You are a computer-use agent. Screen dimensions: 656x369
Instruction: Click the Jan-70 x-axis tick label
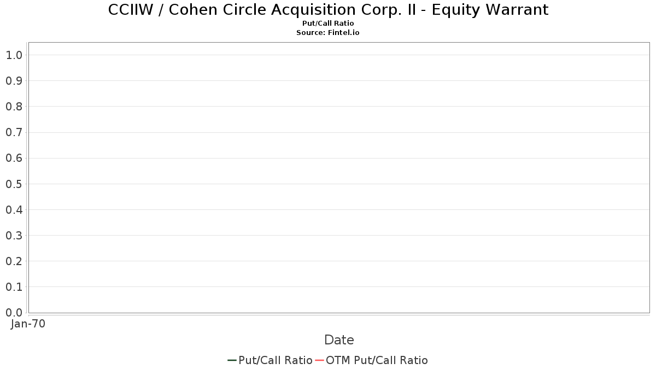(28, 324)
